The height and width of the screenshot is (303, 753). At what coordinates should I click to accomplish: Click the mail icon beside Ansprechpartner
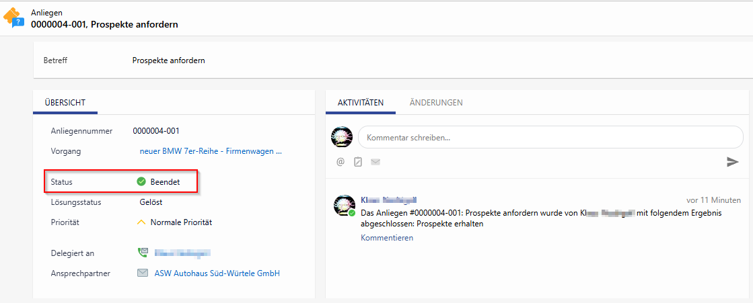click(142, 273)
